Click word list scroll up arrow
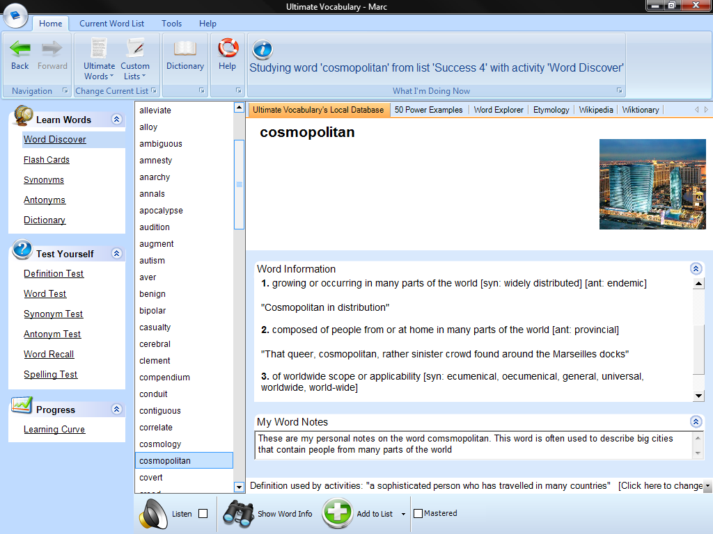The width and height of the screenshot is (713, 534). [240, 108]
